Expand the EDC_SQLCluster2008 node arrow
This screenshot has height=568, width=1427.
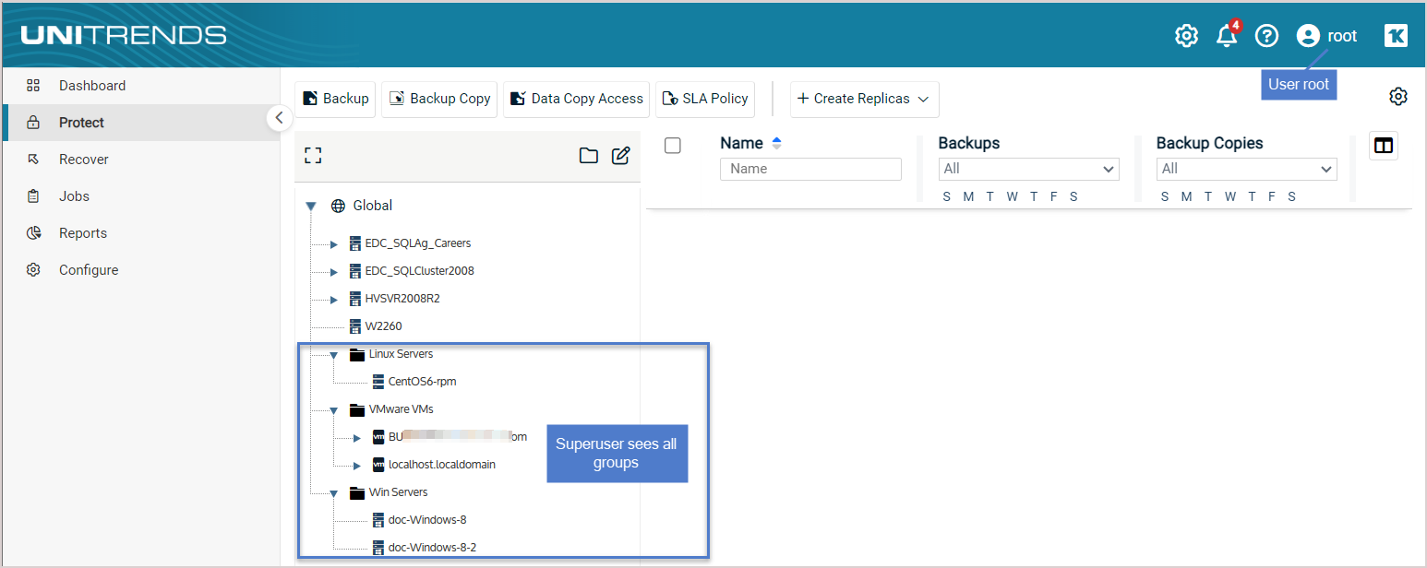pos(334,272)
